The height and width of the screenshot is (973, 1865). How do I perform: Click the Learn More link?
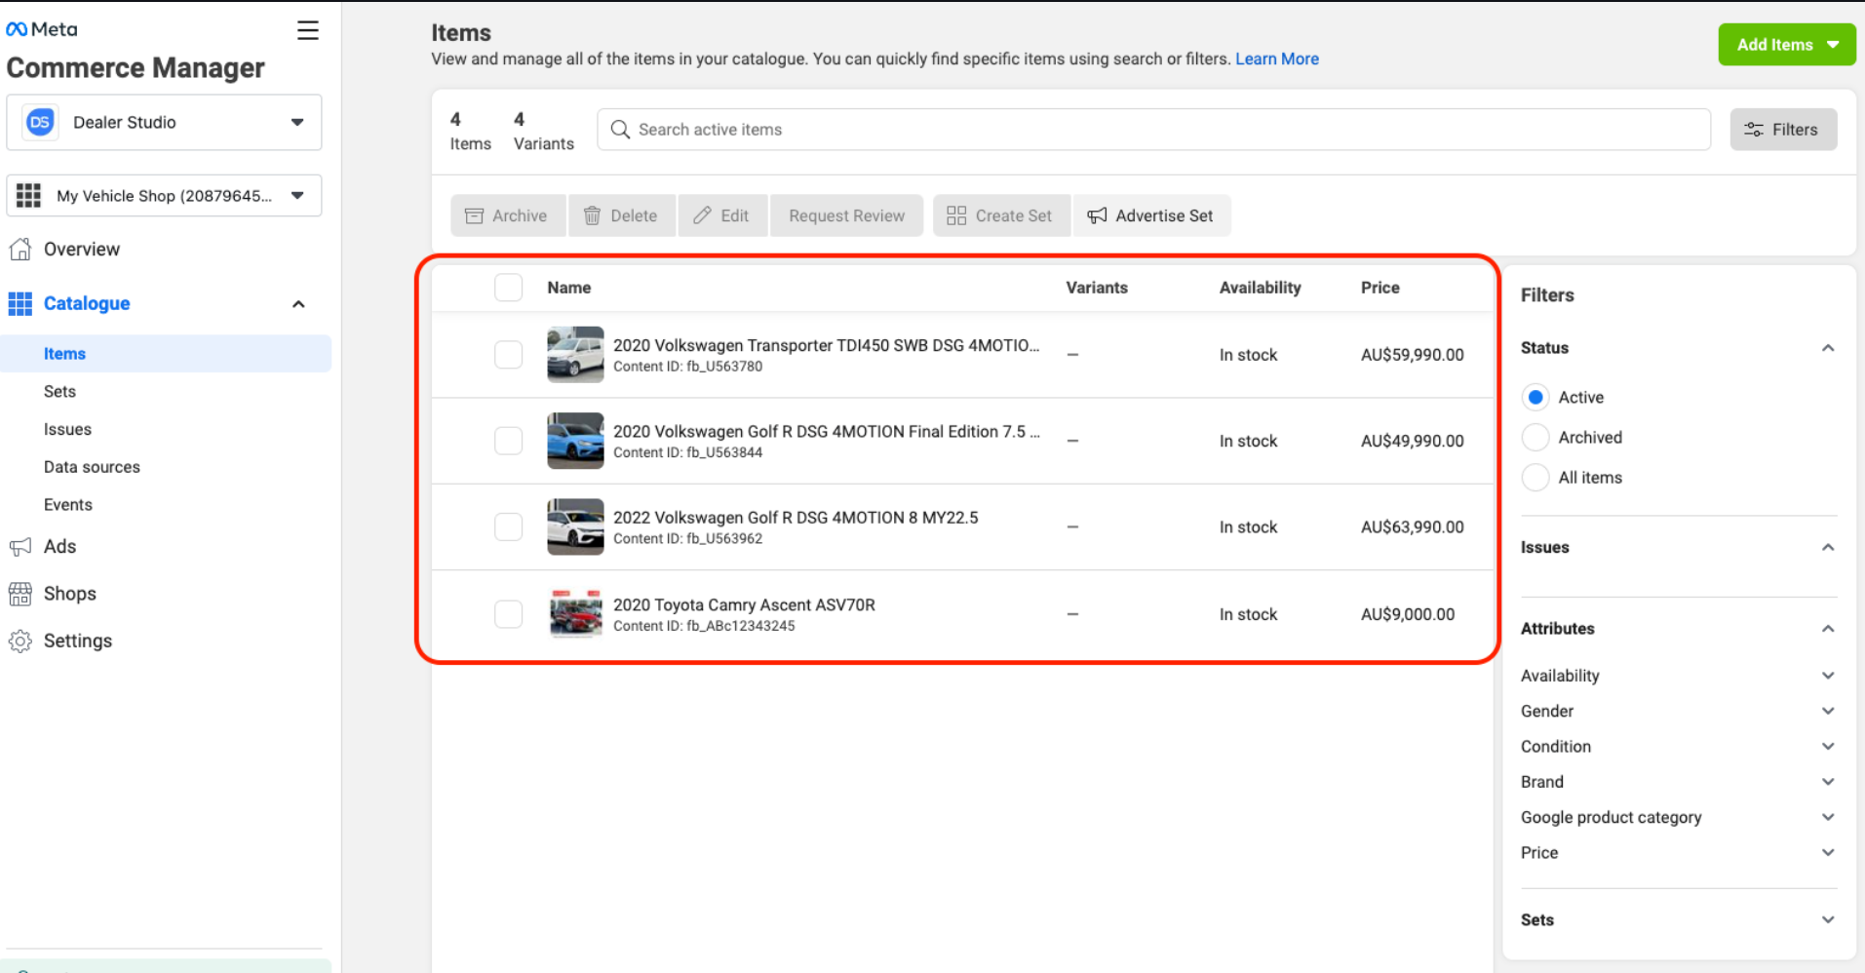(1277, 58)
